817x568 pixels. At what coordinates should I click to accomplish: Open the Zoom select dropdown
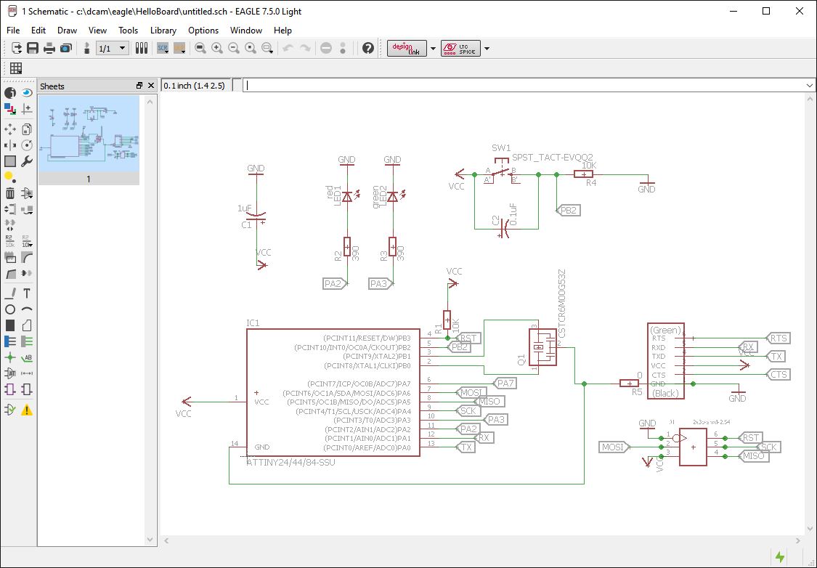pos(268,49)
